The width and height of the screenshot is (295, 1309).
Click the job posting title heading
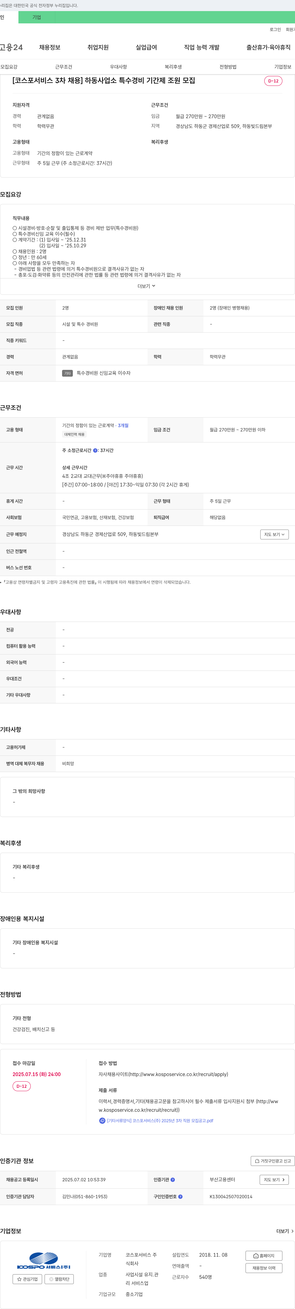104,80
